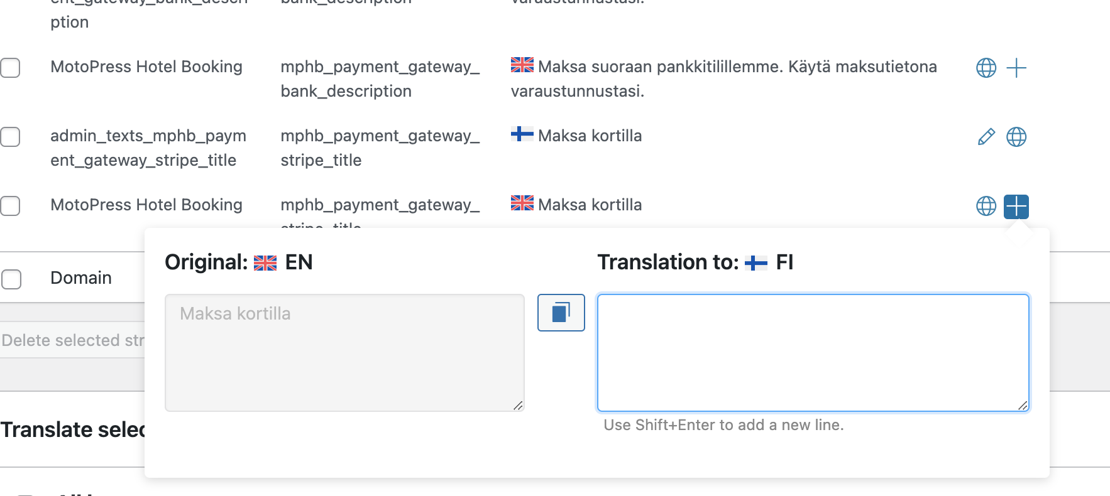Click resize handle of original text area
This screenshot has height=496, width=1110.
click(518, 406)
